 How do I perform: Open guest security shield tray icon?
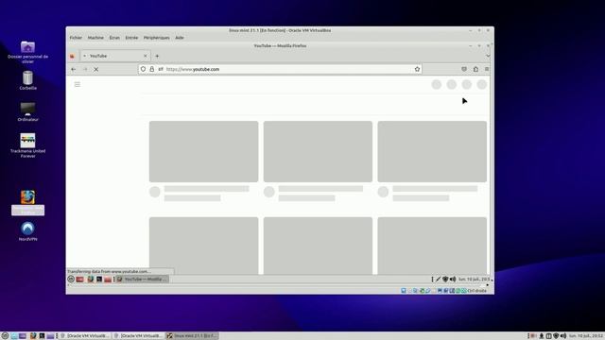coord(445,280)
